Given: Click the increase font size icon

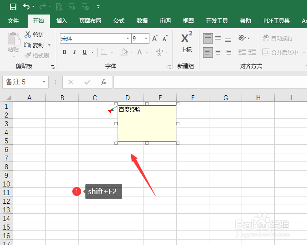Looking at the screenshot, I should coord(155,38).
